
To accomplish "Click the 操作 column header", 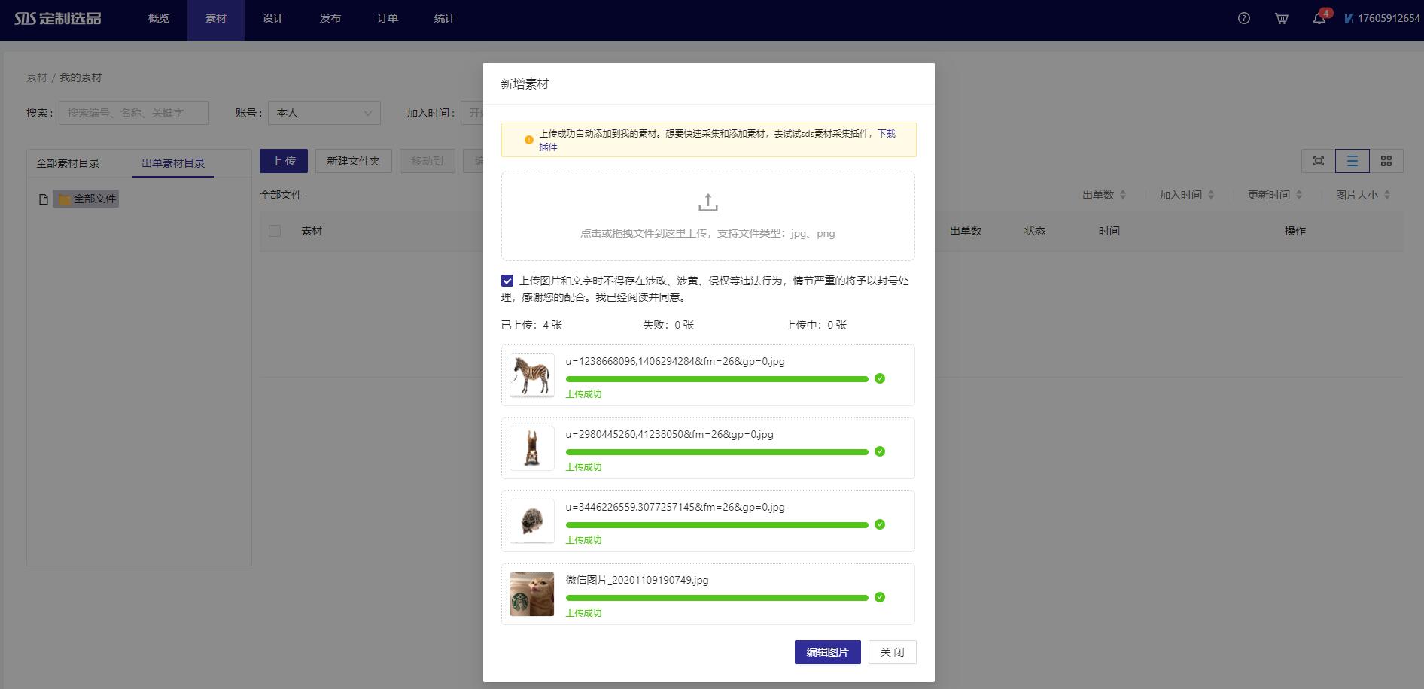I will pos(1295,231).
